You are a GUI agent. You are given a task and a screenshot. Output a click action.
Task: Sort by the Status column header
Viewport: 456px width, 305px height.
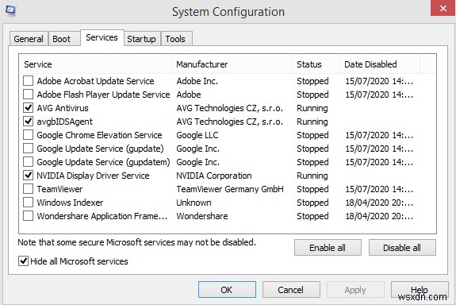click(x=316, y=64)
